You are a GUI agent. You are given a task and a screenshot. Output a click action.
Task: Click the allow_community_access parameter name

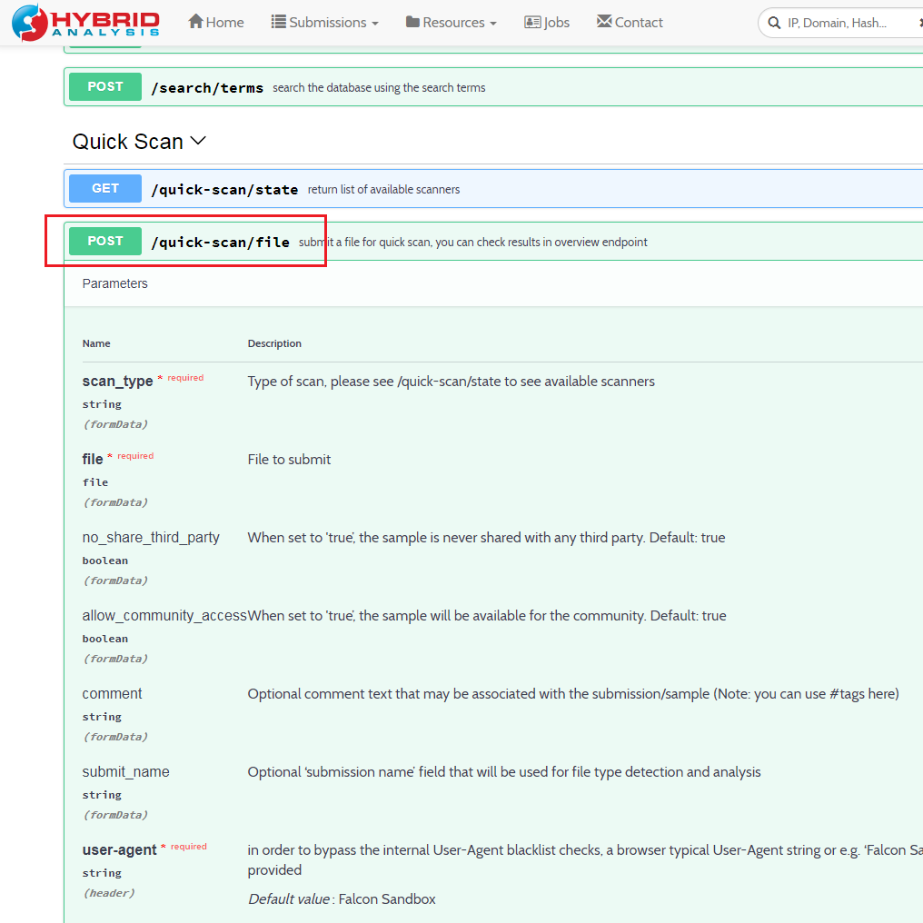(x=164, y=616)
